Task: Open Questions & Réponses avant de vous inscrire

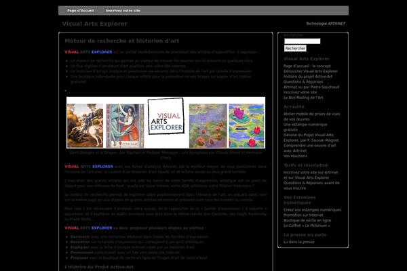Action: pos(311,186)
